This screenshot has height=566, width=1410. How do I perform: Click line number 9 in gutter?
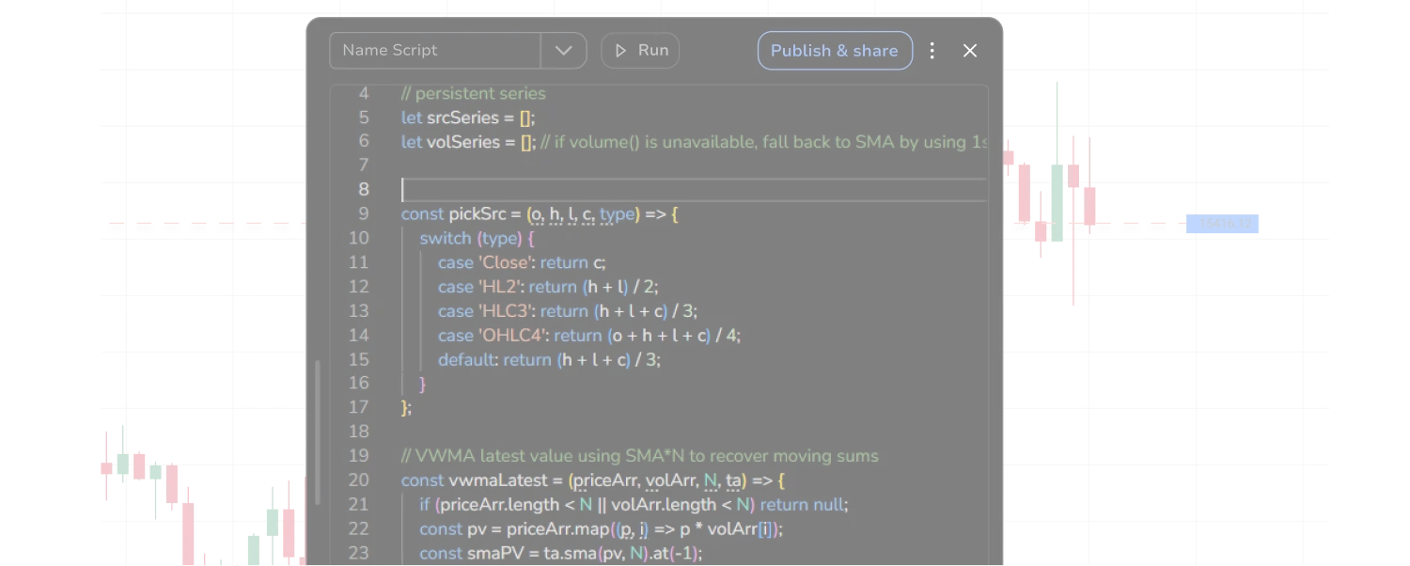tap(364, 214)
